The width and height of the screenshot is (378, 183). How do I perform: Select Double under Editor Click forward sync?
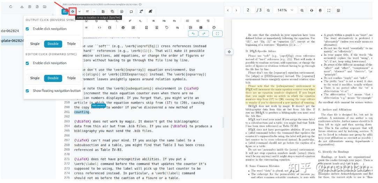tap(53, 78)
